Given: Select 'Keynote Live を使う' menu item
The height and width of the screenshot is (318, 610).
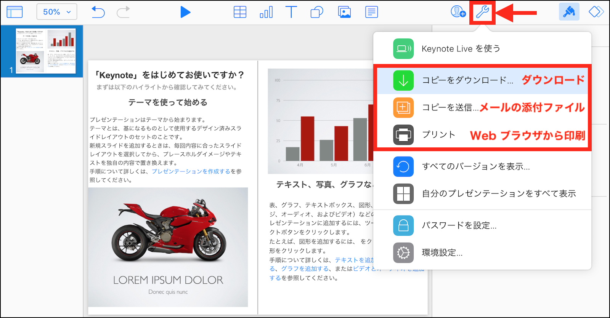Looking at the screenshot, I should coord(461,49).
